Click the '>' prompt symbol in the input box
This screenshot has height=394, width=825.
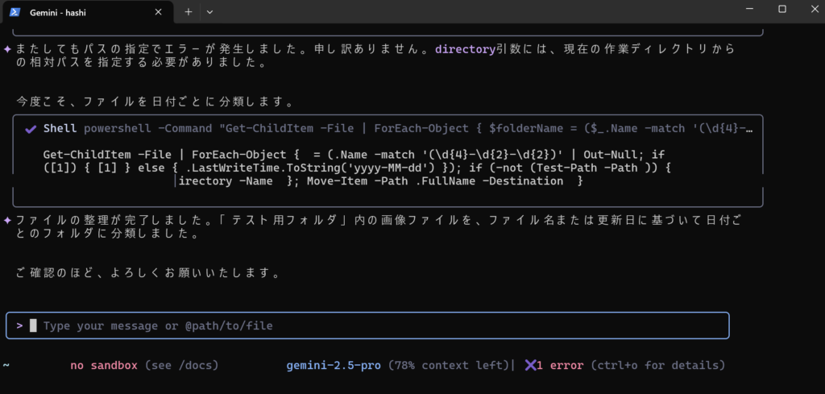point(19,326)
